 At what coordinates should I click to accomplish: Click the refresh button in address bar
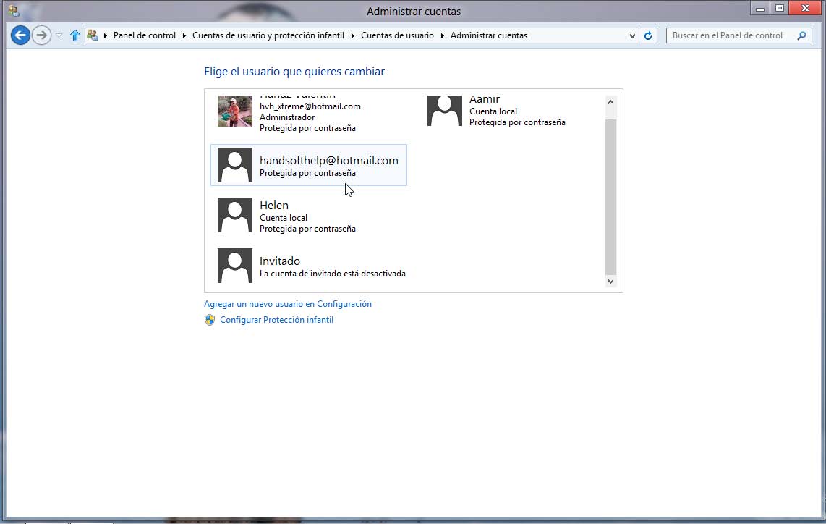(648, 35)
